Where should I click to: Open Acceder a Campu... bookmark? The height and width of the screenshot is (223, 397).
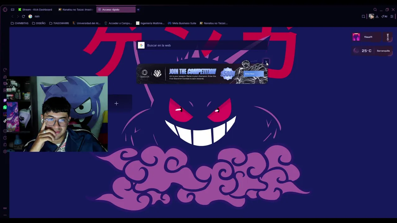(x=118, y=23)
